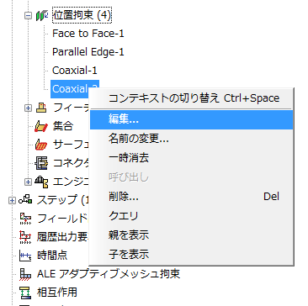The width and height of the screenshot is (308, 306).
Task: Expand the ステップ tree node
Action: (12, 200)
